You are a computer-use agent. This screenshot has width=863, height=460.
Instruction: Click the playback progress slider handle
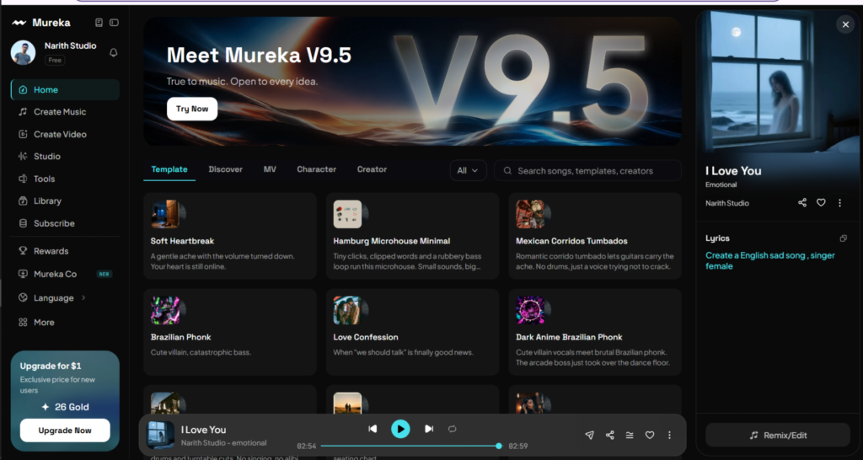tap(499, 447)
